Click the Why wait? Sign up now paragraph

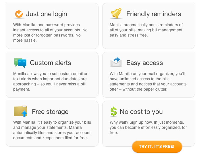pos(148,127)
